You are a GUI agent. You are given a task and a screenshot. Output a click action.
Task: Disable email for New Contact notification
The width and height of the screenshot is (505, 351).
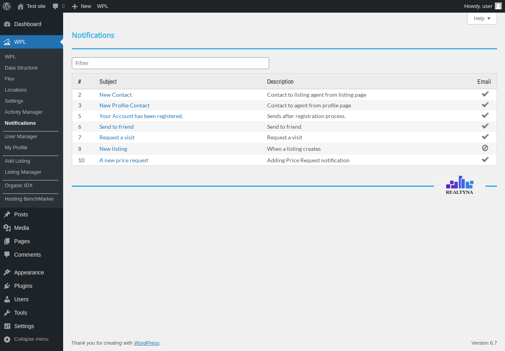click(485, 94)
